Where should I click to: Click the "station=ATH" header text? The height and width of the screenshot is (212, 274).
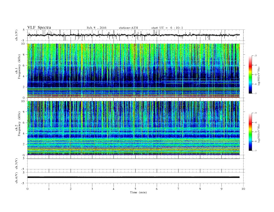click(x=128, y=28)
